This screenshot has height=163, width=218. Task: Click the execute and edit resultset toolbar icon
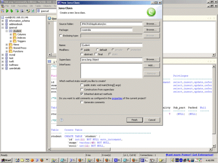pyautogui.click(x=17, y=11)
